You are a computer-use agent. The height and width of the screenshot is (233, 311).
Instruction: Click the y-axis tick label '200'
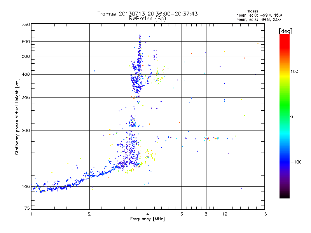coord(26,130)
